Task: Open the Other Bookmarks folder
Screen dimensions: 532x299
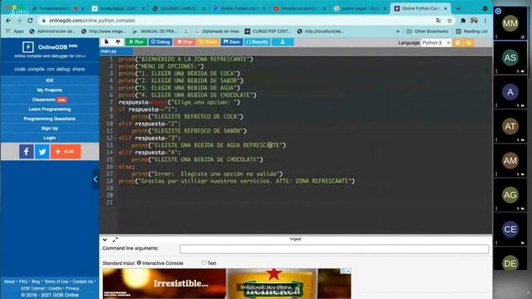Action: (x=427, y=32)
